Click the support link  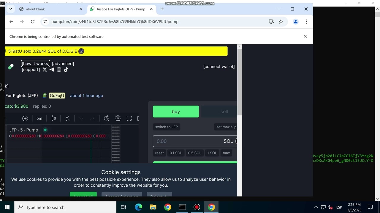[31, 70]
